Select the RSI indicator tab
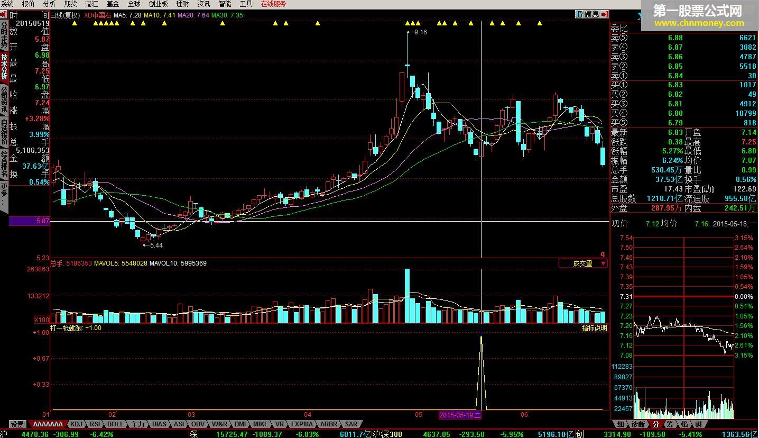 pyautogui.click(x=95, y=424)
